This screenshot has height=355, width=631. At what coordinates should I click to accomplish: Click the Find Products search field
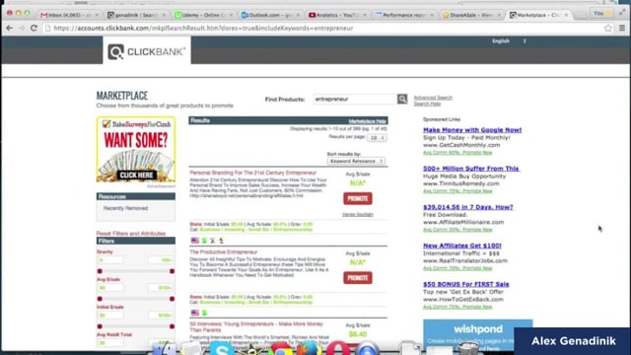point(355,99)
